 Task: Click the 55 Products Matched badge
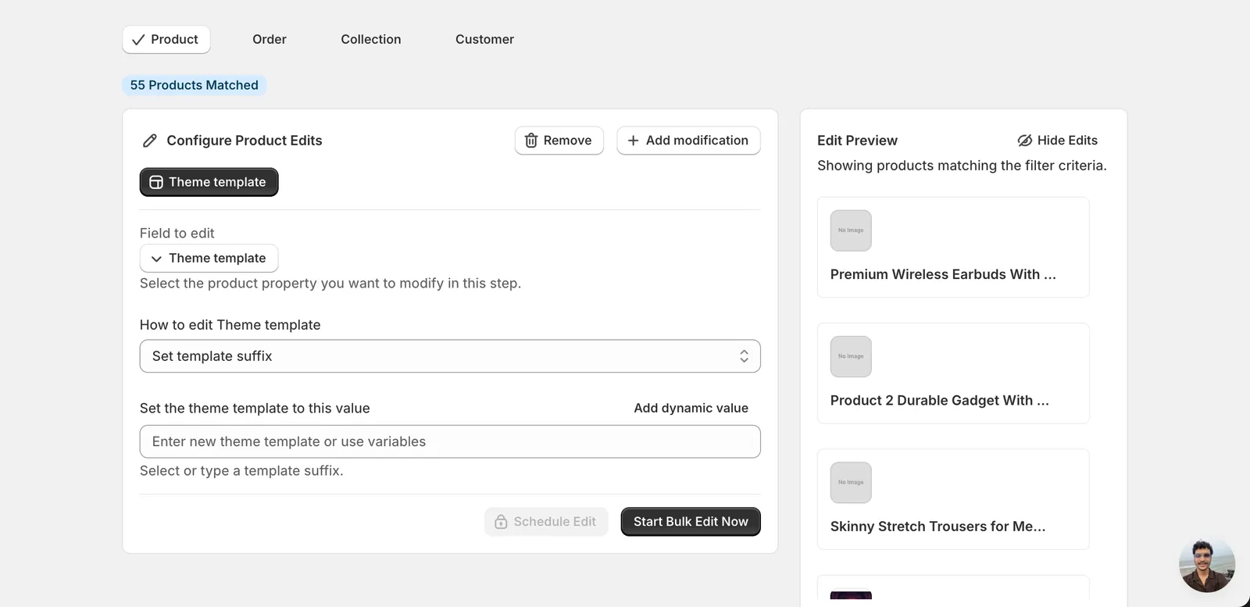pyautogui.click(x=194, y=85)
